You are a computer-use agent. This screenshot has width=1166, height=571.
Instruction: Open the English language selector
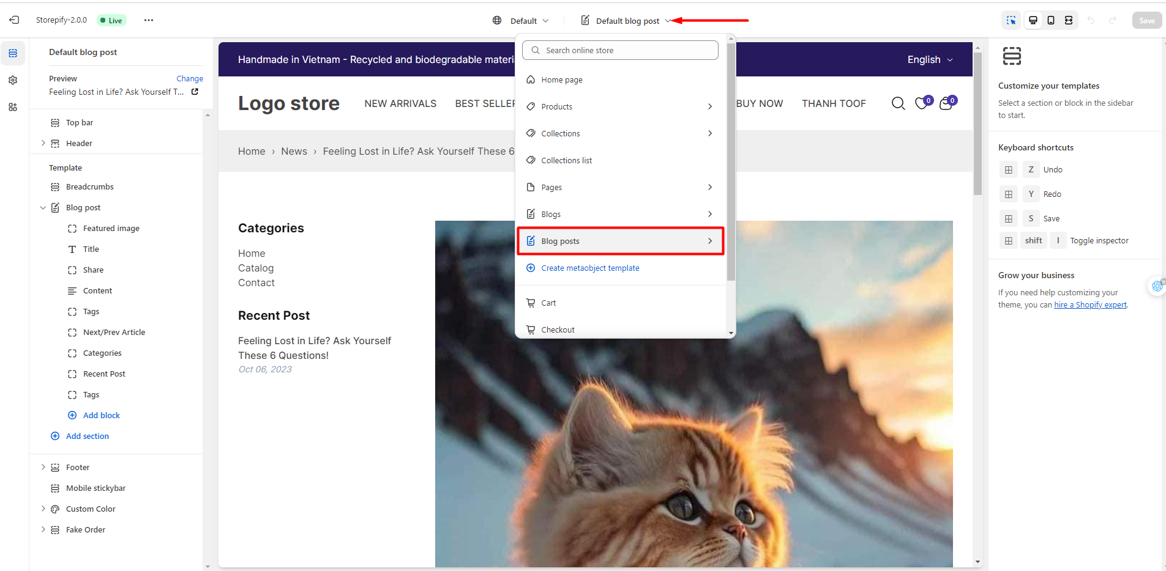click(x=930, y=59)
